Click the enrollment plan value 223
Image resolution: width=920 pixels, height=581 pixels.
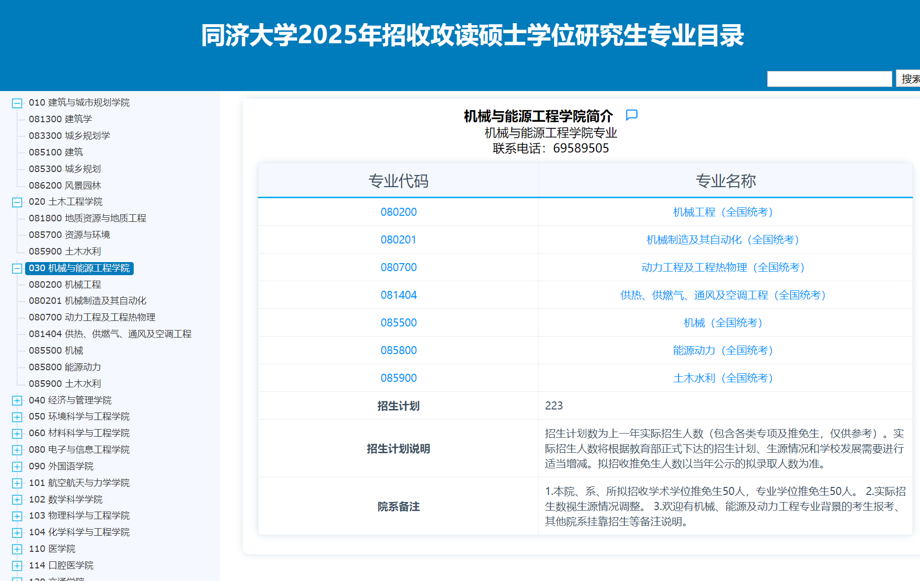pyautogui.click(x=554, y=406)
